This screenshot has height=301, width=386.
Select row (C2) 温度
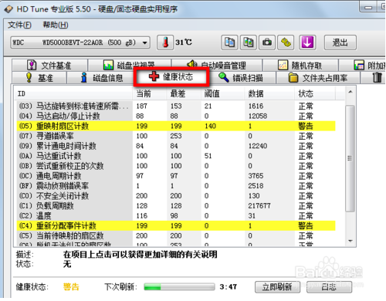click(x=176, y=215)
